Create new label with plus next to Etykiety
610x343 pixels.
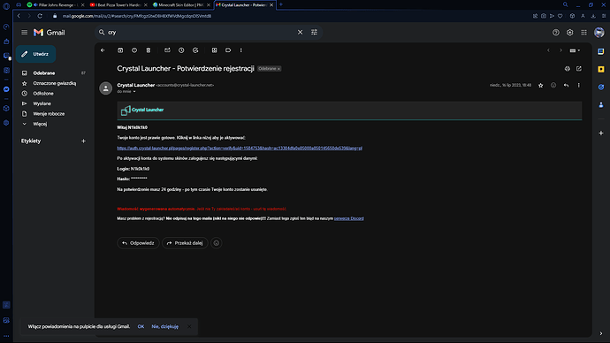coord(83,141)
